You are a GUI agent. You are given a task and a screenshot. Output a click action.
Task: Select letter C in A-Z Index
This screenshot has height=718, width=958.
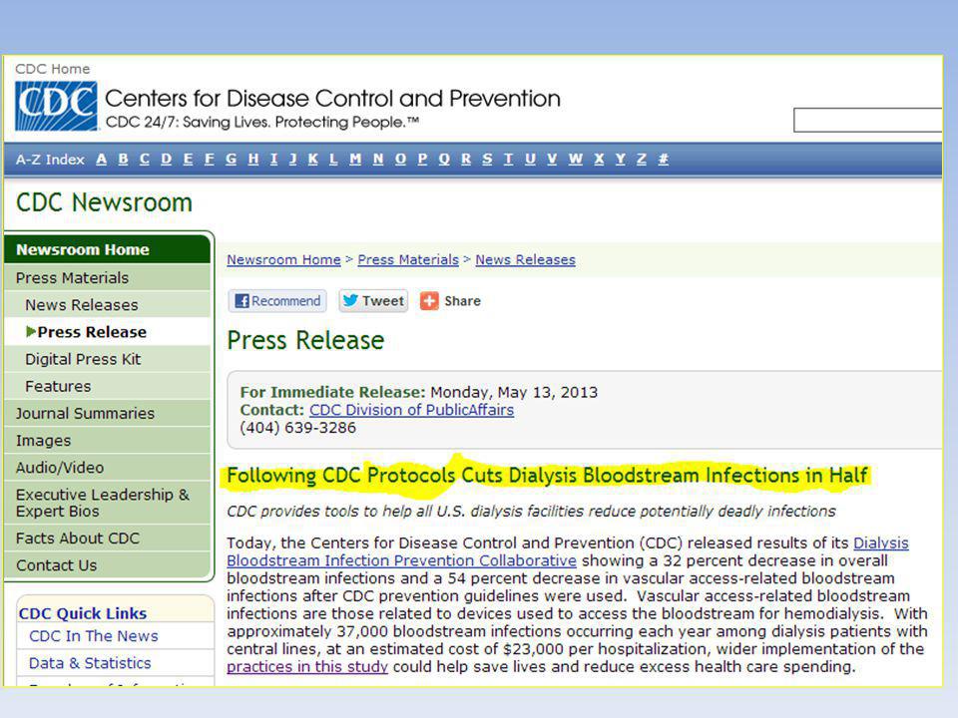144,160
